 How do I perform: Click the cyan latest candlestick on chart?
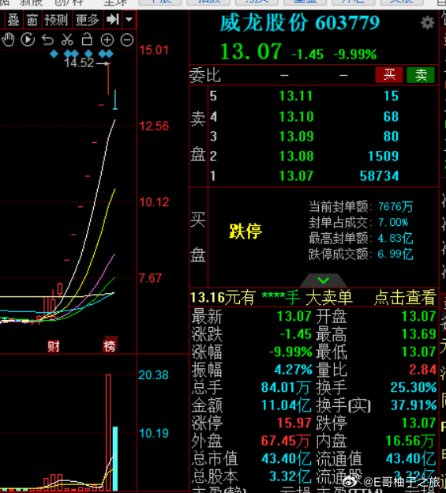tap(115, 100)
